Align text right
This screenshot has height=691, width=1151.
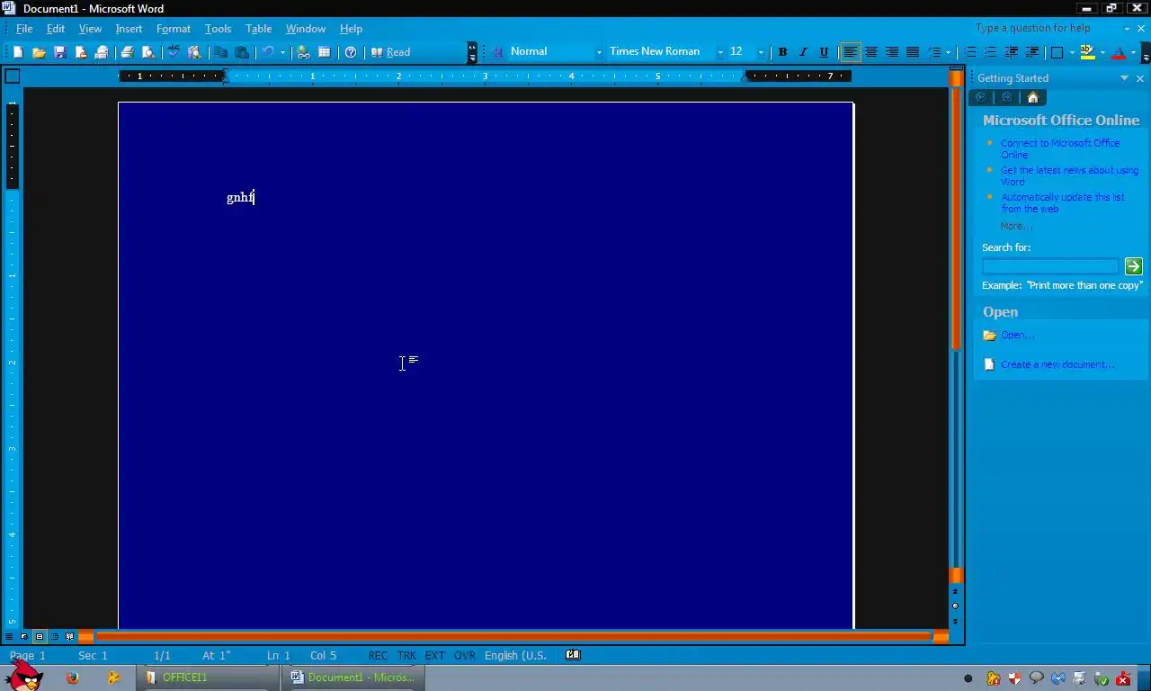coord(892,52)
